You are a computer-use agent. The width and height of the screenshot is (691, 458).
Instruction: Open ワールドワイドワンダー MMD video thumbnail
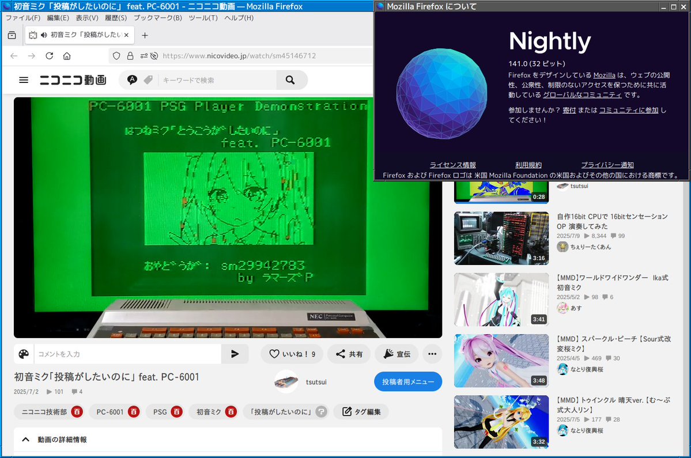click(501, 300)
